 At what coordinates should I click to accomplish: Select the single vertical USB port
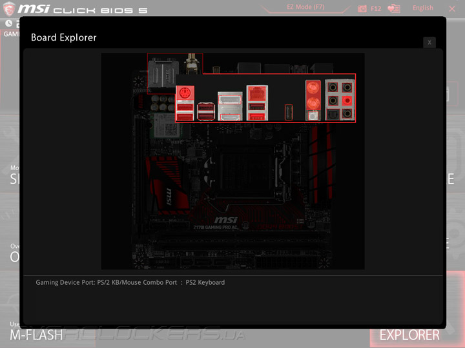pyautogui.click(x=289, y=112)
